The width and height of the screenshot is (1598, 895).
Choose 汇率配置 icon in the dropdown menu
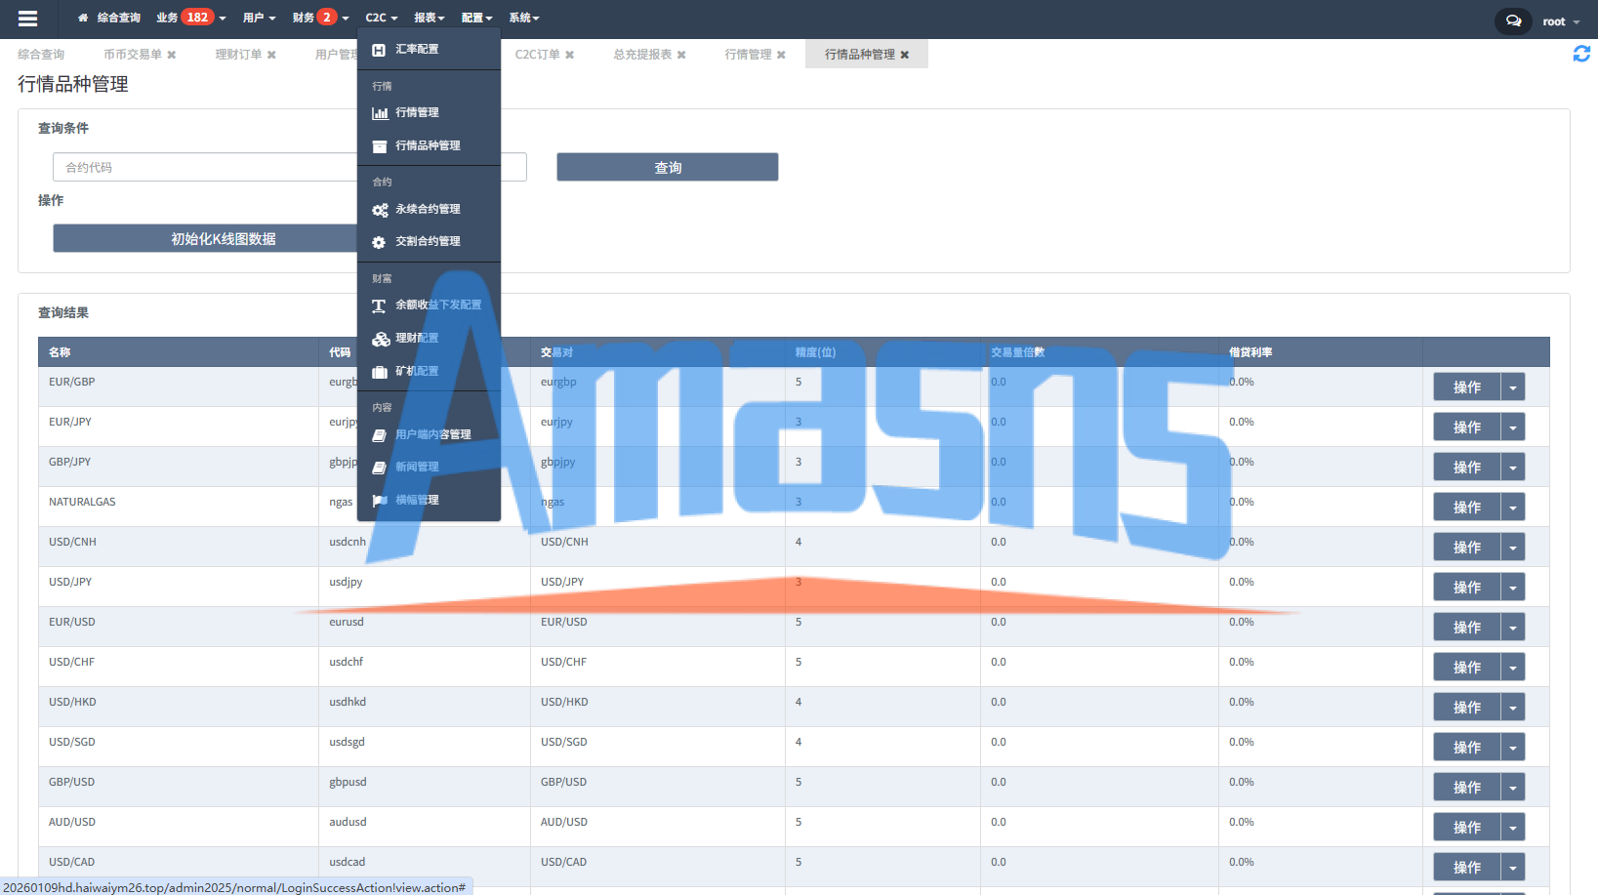tap(379, 49)
